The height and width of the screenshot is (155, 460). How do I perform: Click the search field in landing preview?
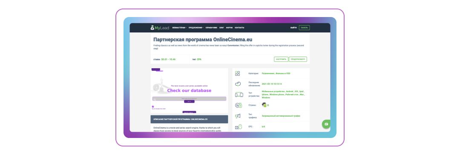(189, 99)
